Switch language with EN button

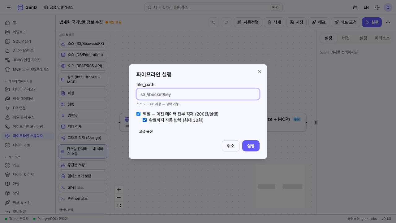[x=366, y=7]
